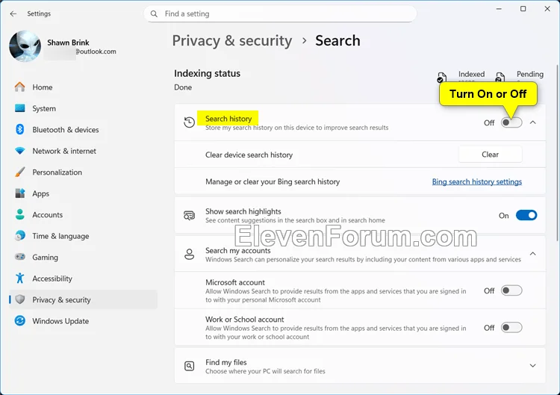Click 'Manage or clear your Bing search history' text

coord(273,181)
